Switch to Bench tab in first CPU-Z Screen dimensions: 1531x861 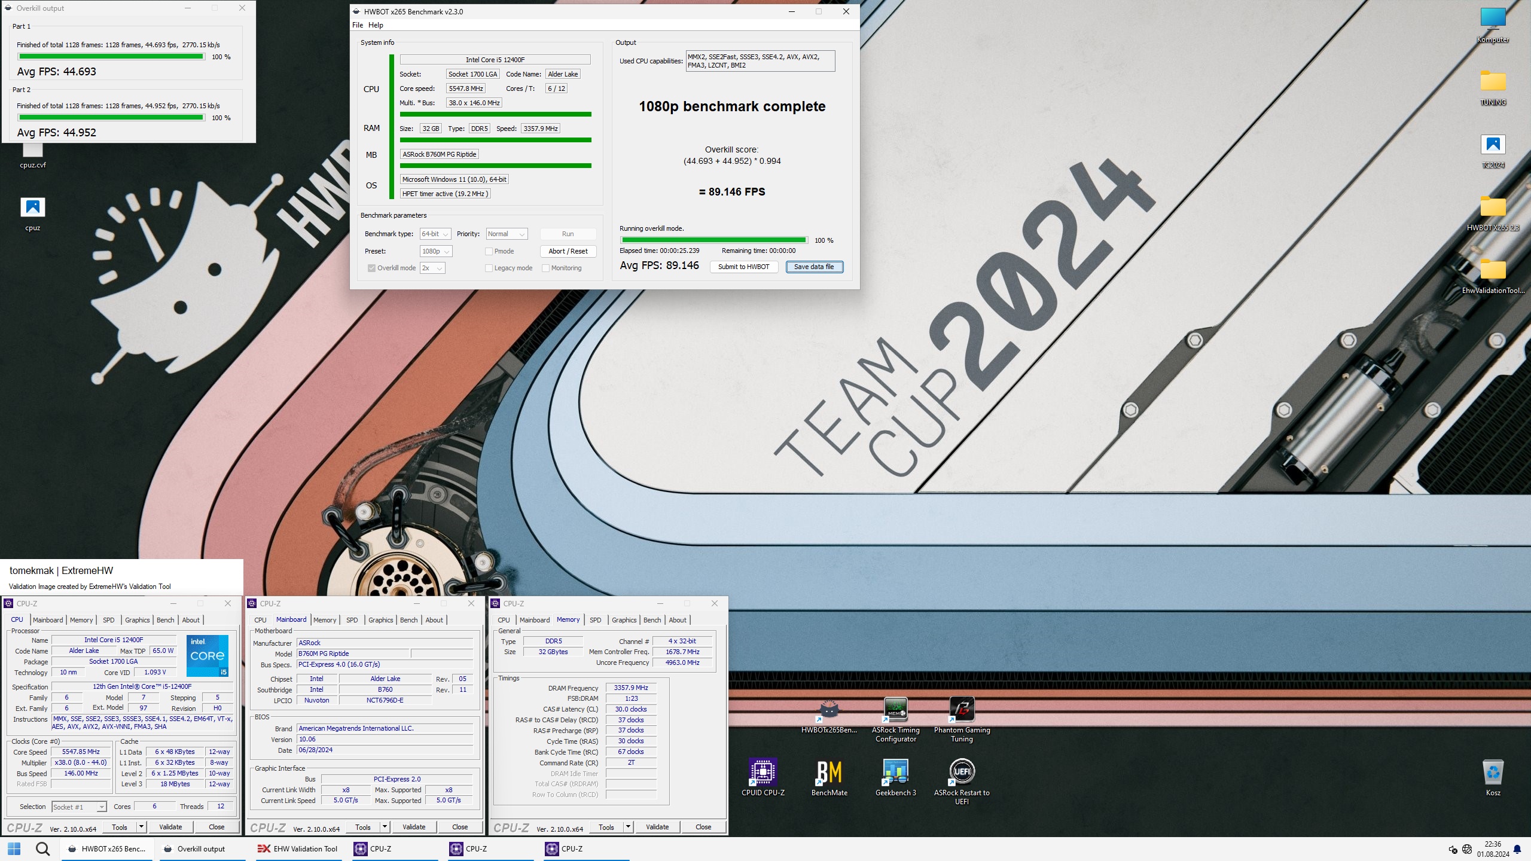pyautogui.click(x=165, y=620)
